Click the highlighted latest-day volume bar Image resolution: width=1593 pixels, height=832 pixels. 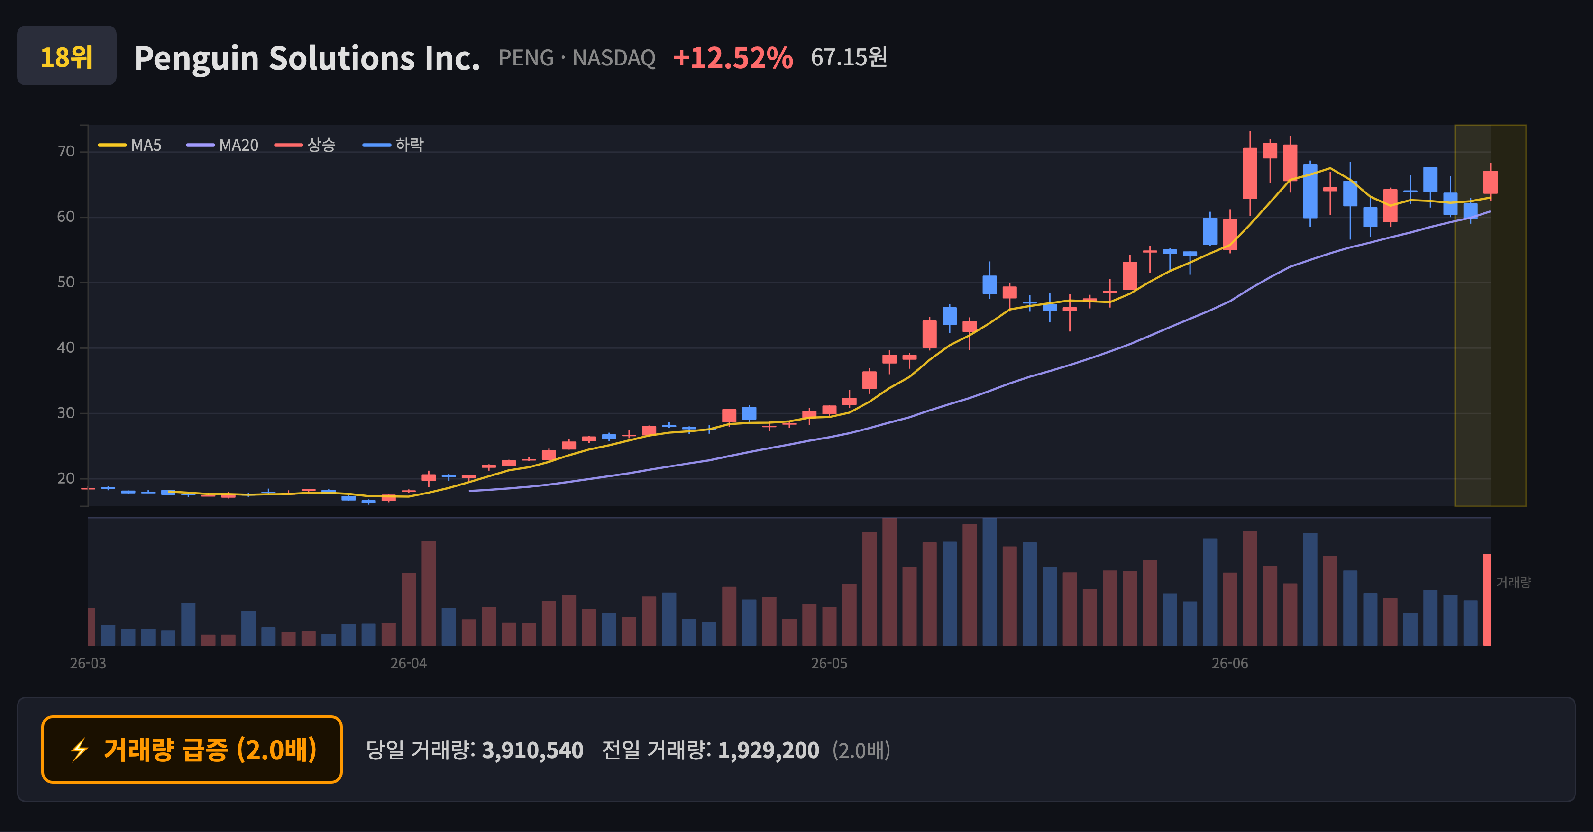coord(1487,600)
